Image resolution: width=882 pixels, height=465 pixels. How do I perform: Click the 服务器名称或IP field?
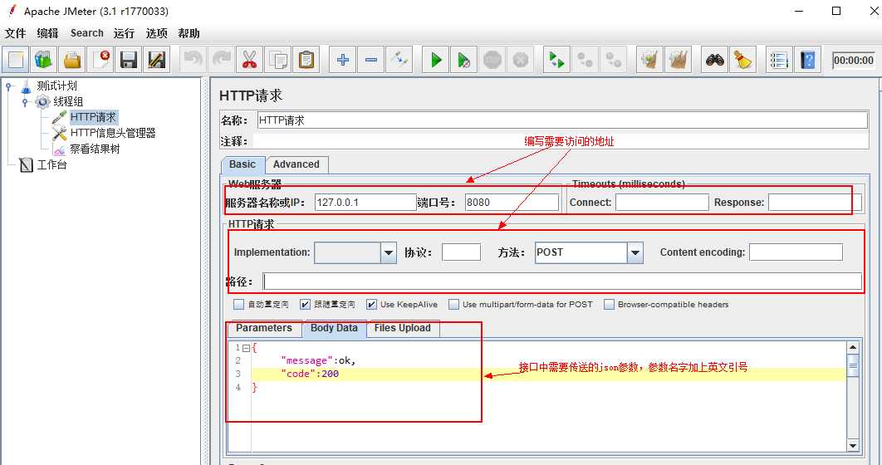pyautogui.click(x=365, y=203)
